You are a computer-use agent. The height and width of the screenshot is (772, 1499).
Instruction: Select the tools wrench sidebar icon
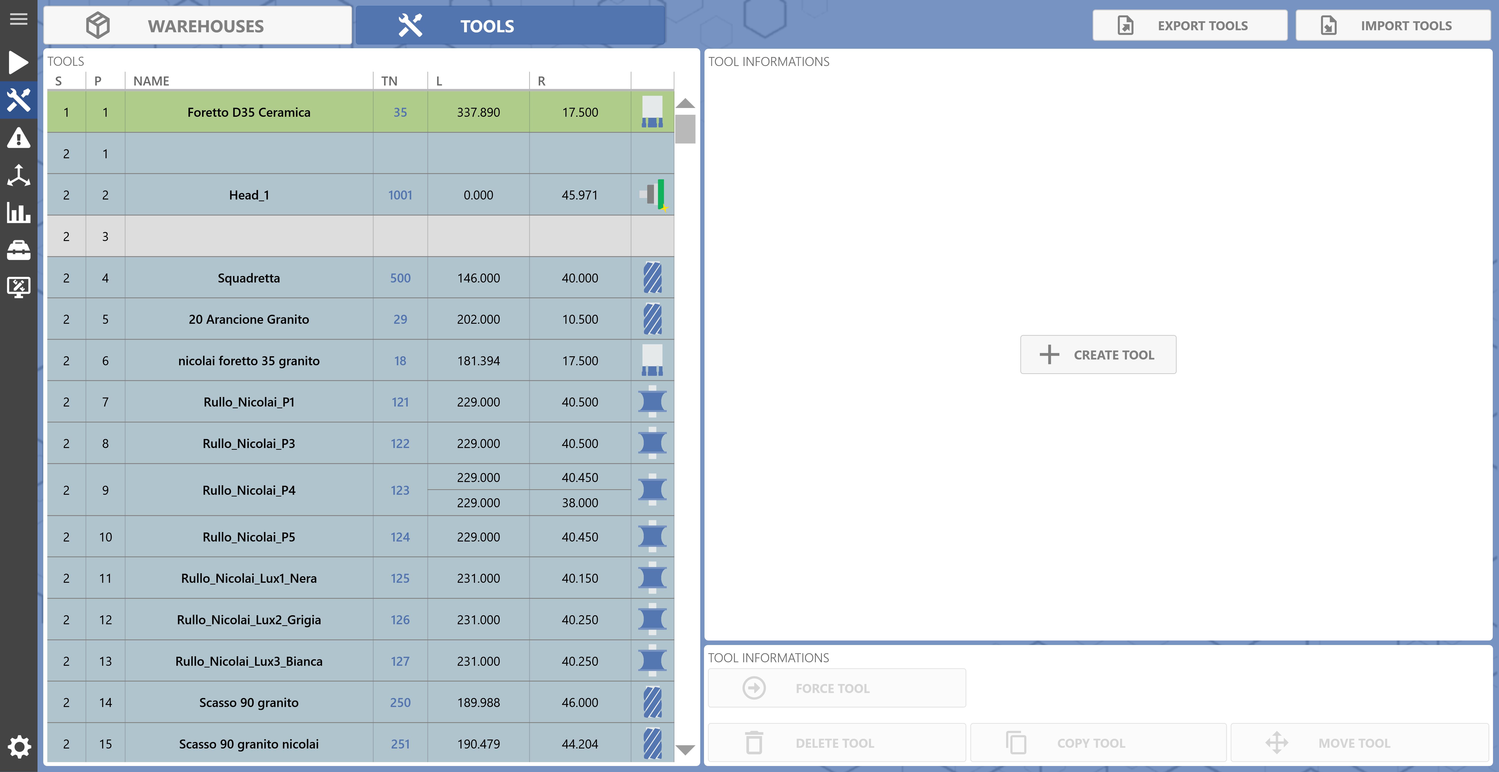click(x=19, y=100)
